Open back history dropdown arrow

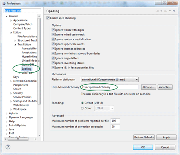click(x=161, y=11)
